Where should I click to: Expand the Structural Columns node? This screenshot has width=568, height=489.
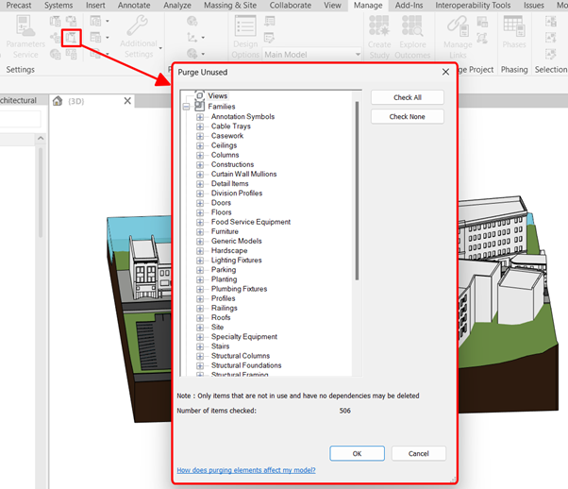pyautogui.click(x=200, y=356)
